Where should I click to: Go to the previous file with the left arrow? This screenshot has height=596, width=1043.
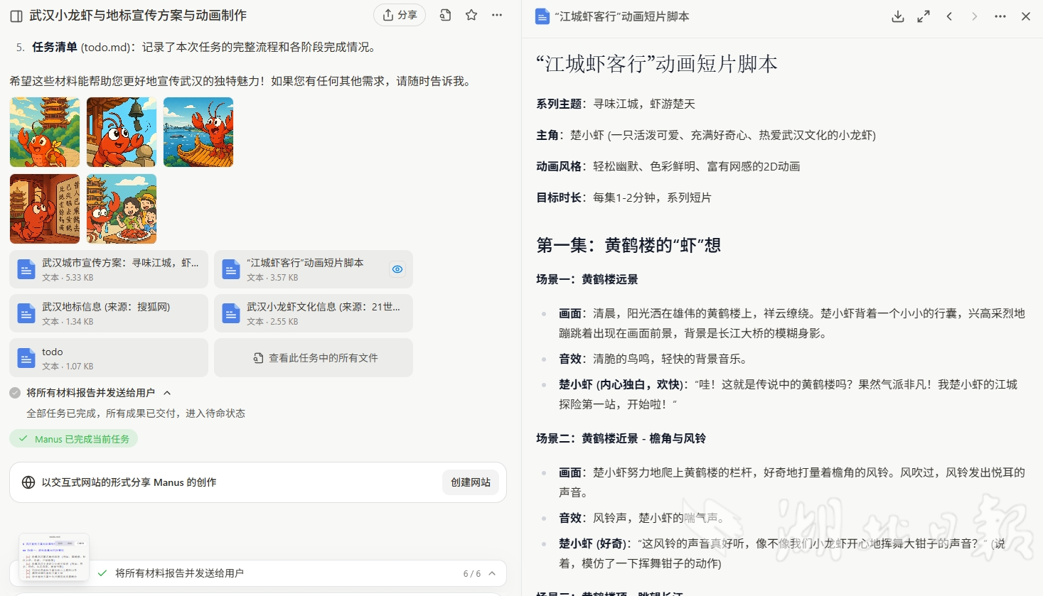click(x=949, y=16)
